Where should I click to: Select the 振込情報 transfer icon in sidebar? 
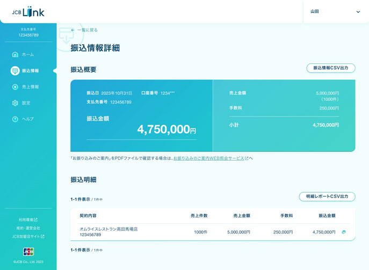click(x=15, y=70)
